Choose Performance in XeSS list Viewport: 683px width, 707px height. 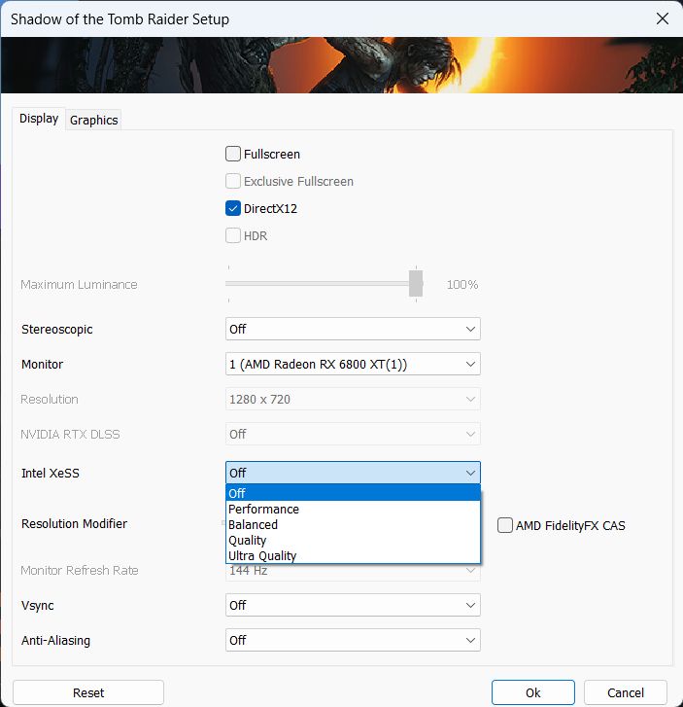click(263, 509)
